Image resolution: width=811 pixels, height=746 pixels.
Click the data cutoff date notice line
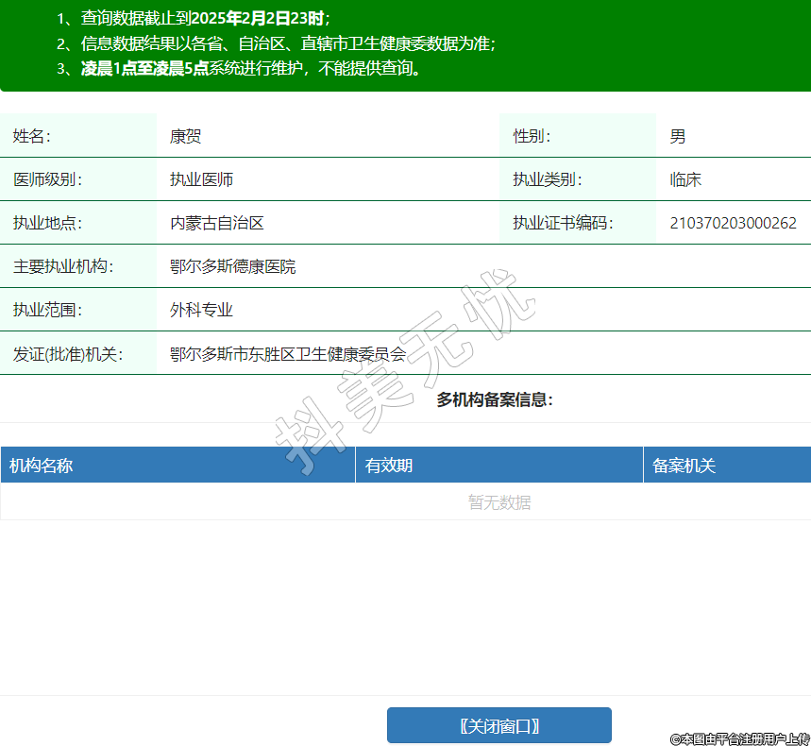tap(194, 18)
